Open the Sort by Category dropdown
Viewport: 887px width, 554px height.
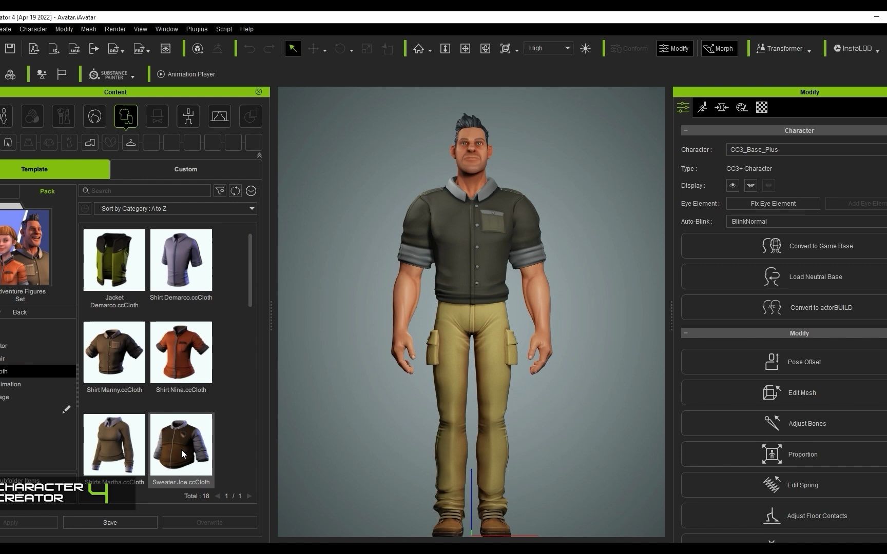[x=176, y=208]
